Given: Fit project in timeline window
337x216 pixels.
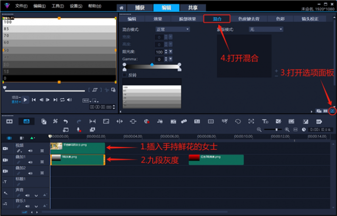Looking at the screenshot, I should click(295, 130).
